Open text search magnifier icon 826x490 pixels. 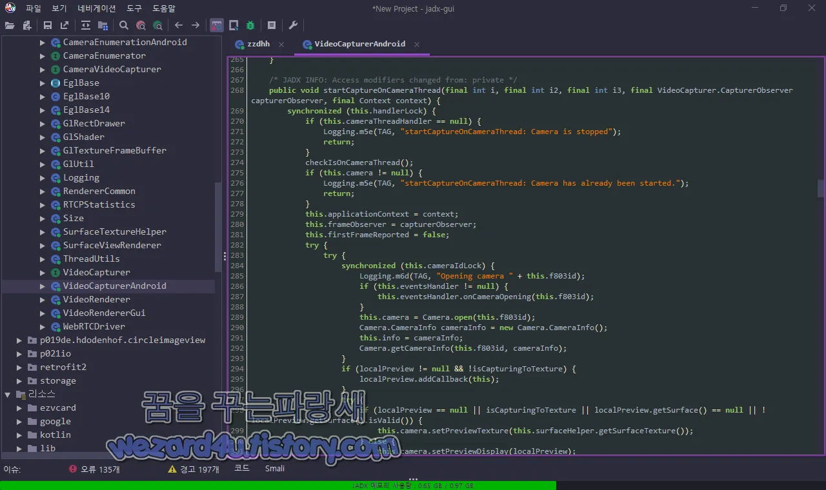click(x=124, y=25)
